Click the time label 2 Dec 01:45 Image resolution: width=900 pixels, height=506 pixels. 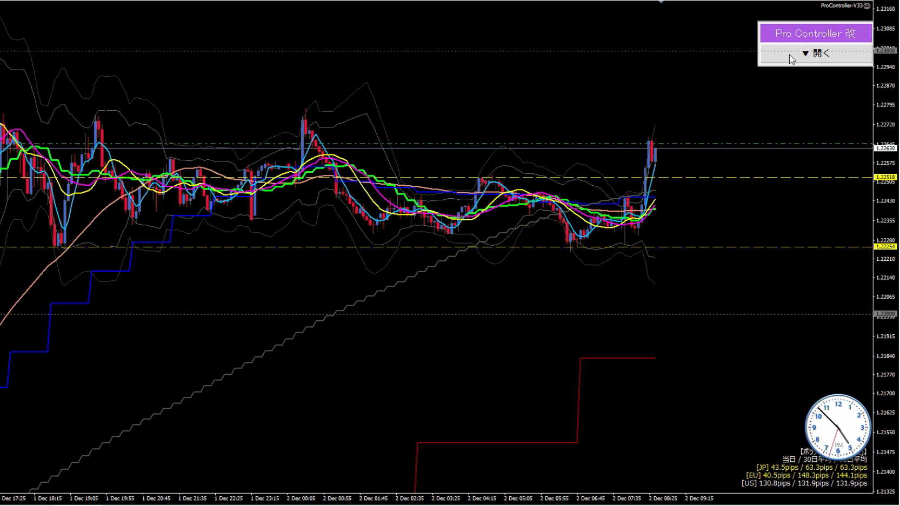374,498
